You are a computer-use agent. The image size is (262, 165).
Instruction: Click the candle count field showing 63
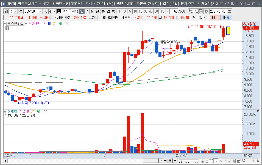pyautogui.click(x=174, y=11)
